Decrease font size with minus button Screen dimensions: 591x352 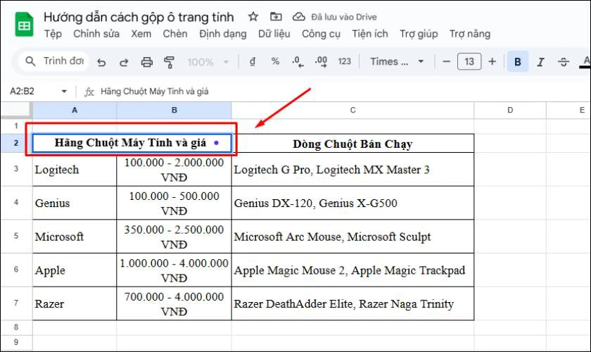coord(446,61)
